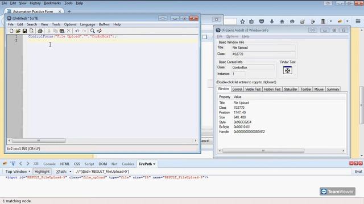The image size is (364, 204).
Task: Click the Firefox home icon
Action: click(x=282, y=22)
